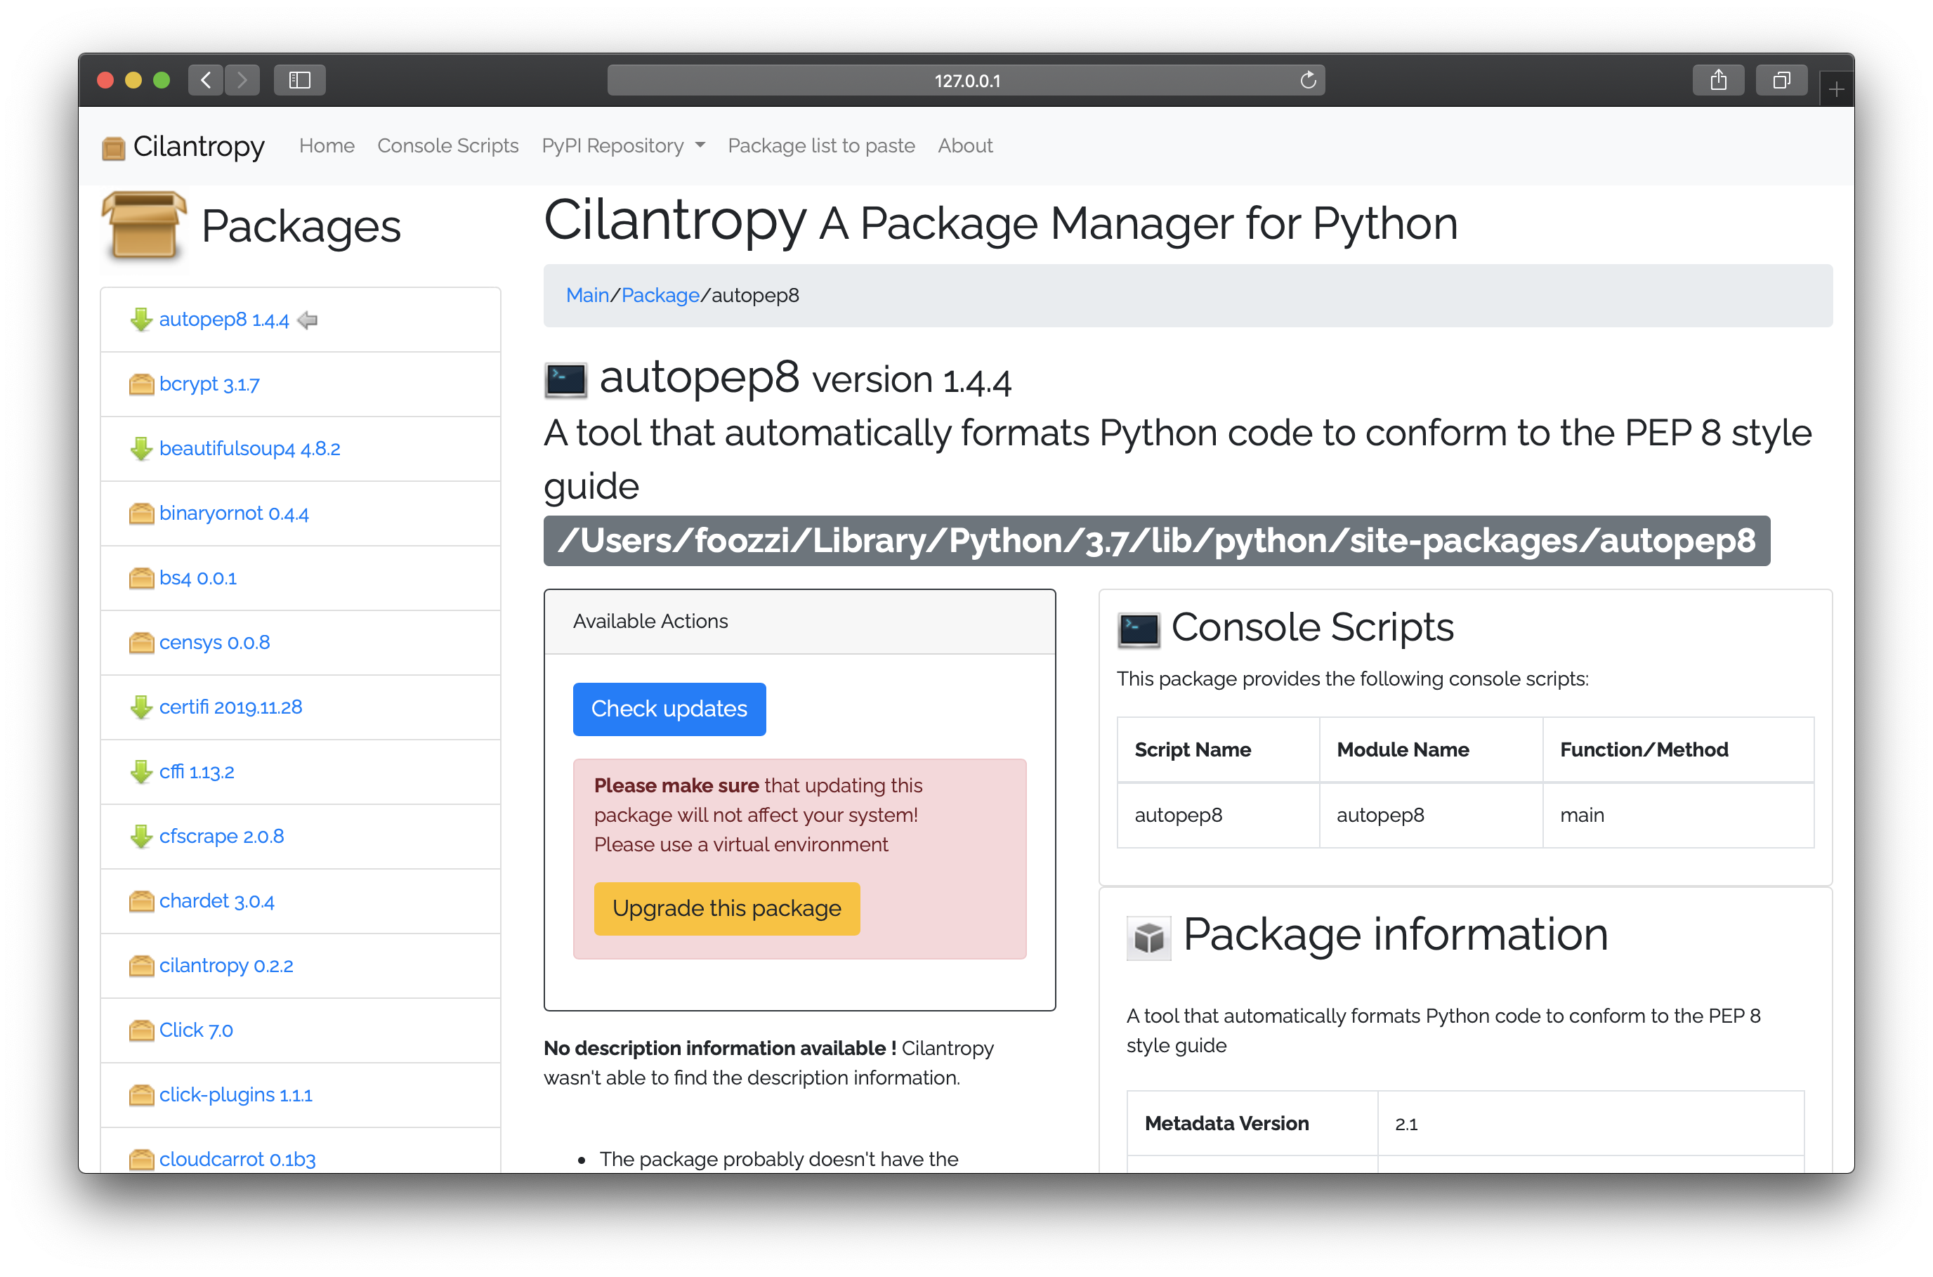Image resolution: width=1933 pixels, height=1277 pixels.
Task: Click the terminal icon beside Console Scripts heading
Action: pyautogui.click(x=1139, y=629)
